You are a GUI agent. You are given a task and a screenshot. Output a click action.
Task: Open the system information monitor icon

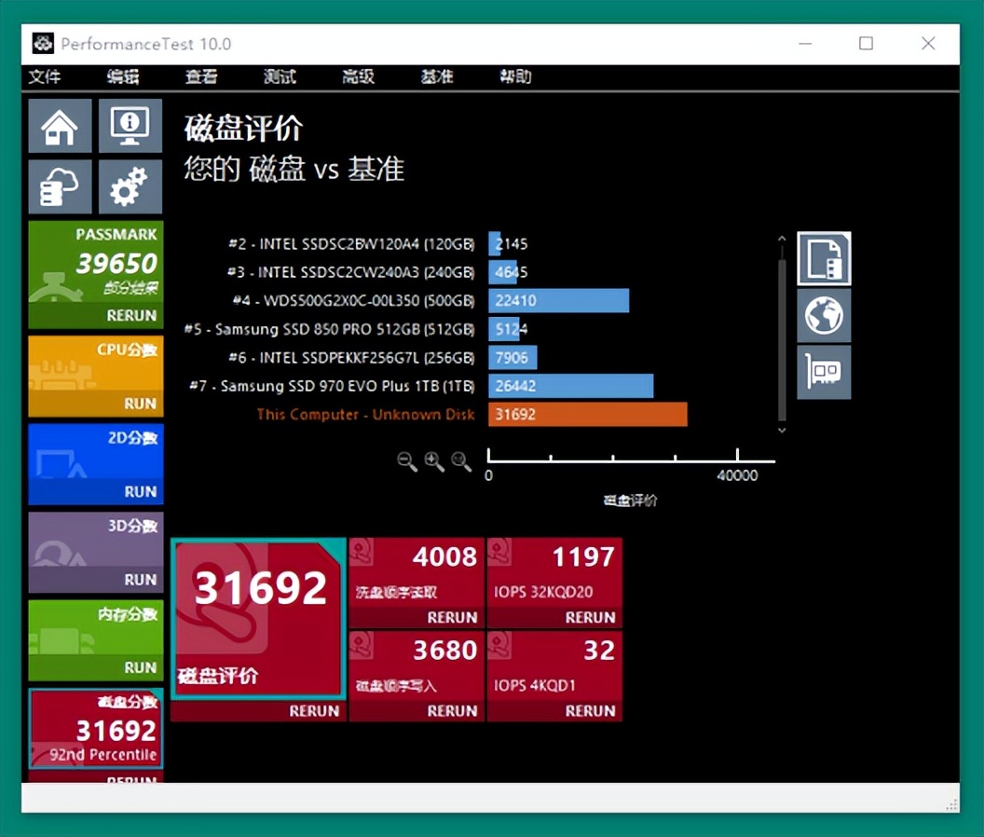pos(130,125)
